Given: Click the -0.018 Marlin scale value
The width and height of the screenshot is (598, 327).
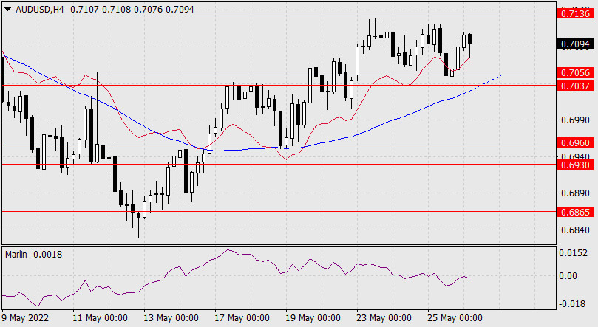Looking at the screenshot, I should point(571,304).
